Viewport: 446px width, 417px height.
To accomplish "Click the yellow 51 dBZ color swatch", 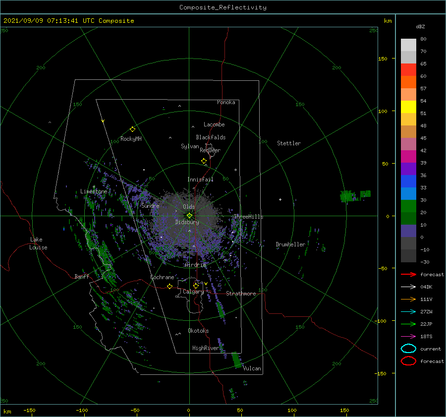I will click(408, 107).
